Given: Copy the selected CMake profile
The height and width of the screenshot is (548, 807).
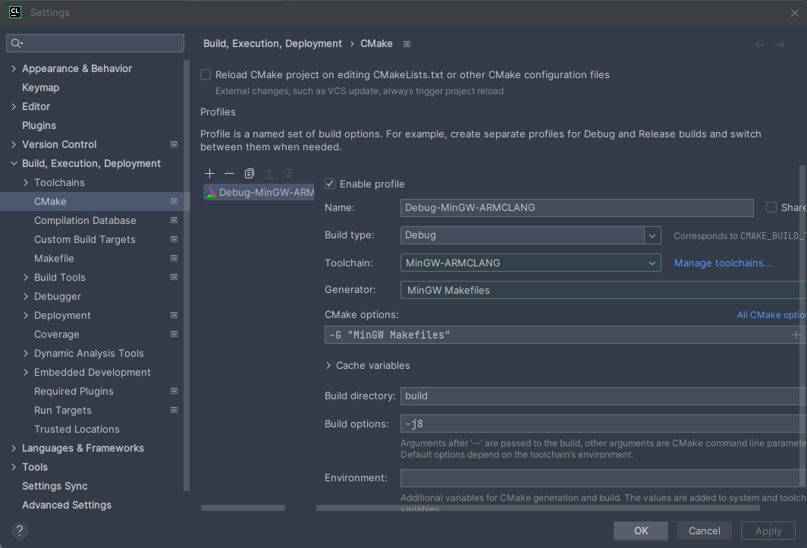Looking at the screenshot, I should (x=249, y=174).
